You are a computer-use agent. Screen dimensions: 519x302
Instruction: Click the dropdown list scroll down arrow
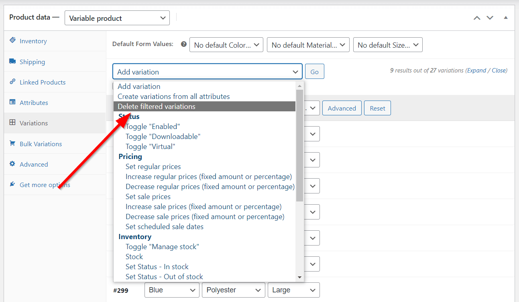click(299, 277)
